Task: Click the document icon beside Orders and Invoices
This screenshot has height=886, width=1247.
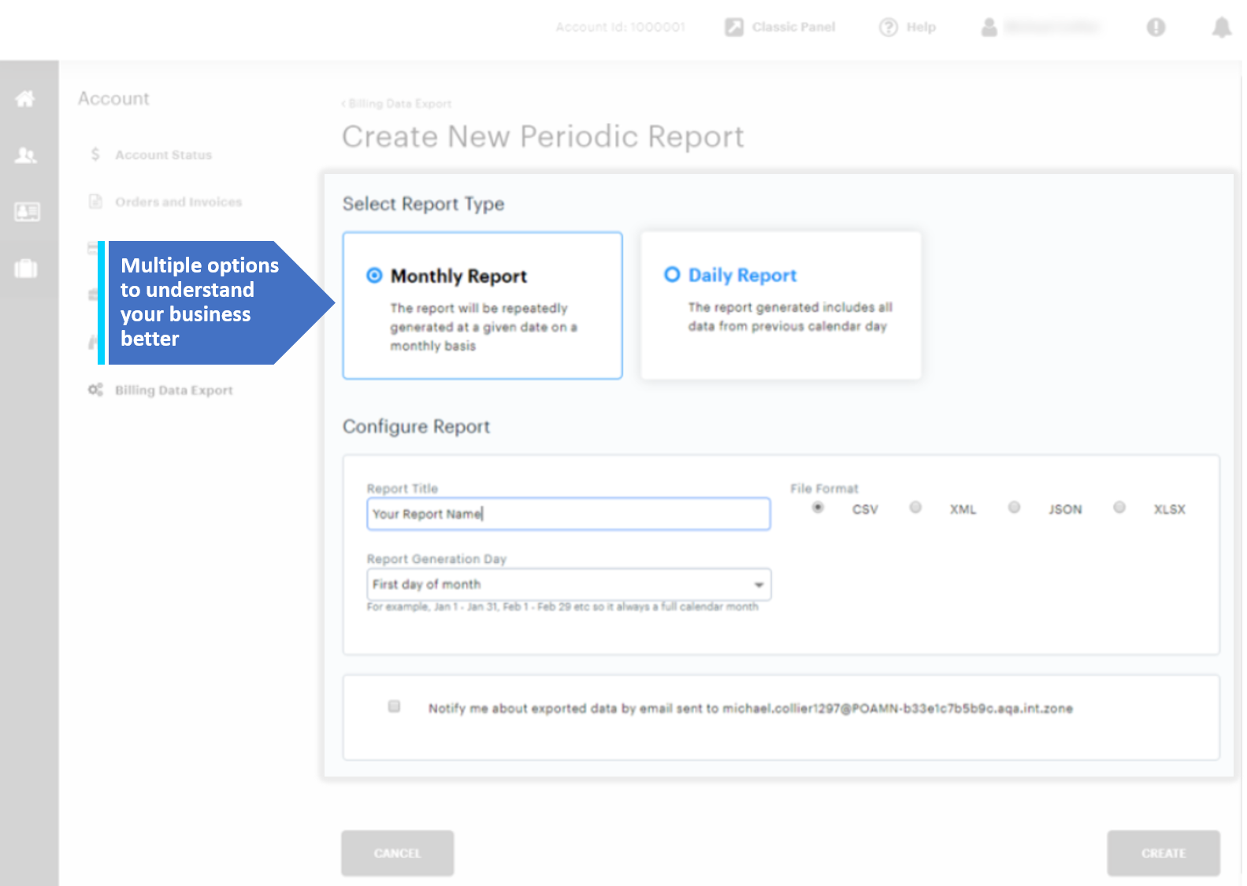Action: point(95,202)
